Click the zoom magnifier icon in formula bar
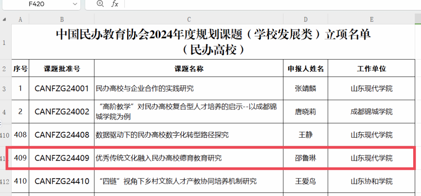421x196 pixels. [100, 4]
